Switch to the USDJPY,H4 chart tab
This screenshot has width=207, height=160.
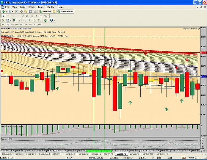[x=45, y=154]
